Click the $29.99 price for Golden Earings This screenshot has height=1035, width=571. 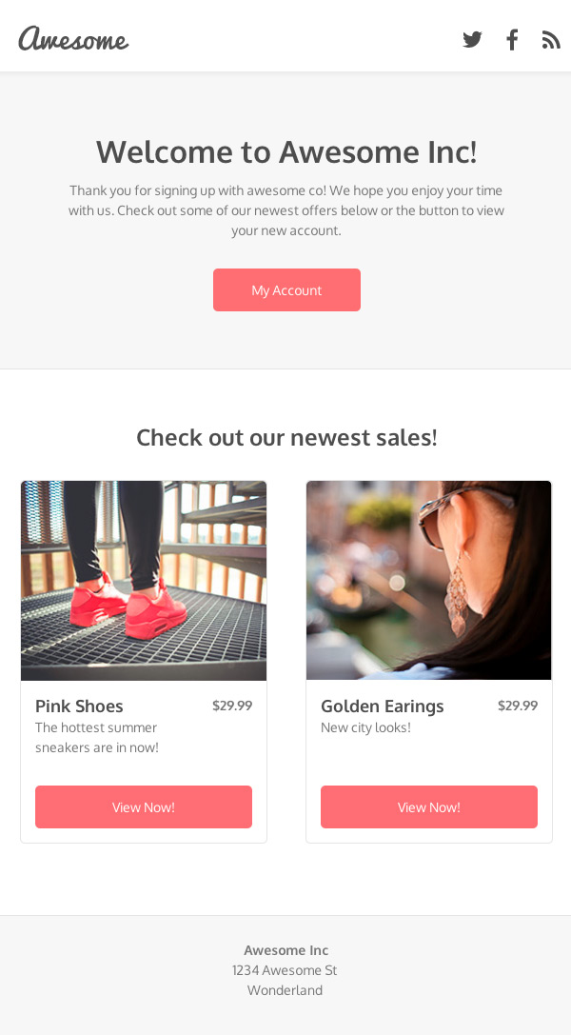518,706
